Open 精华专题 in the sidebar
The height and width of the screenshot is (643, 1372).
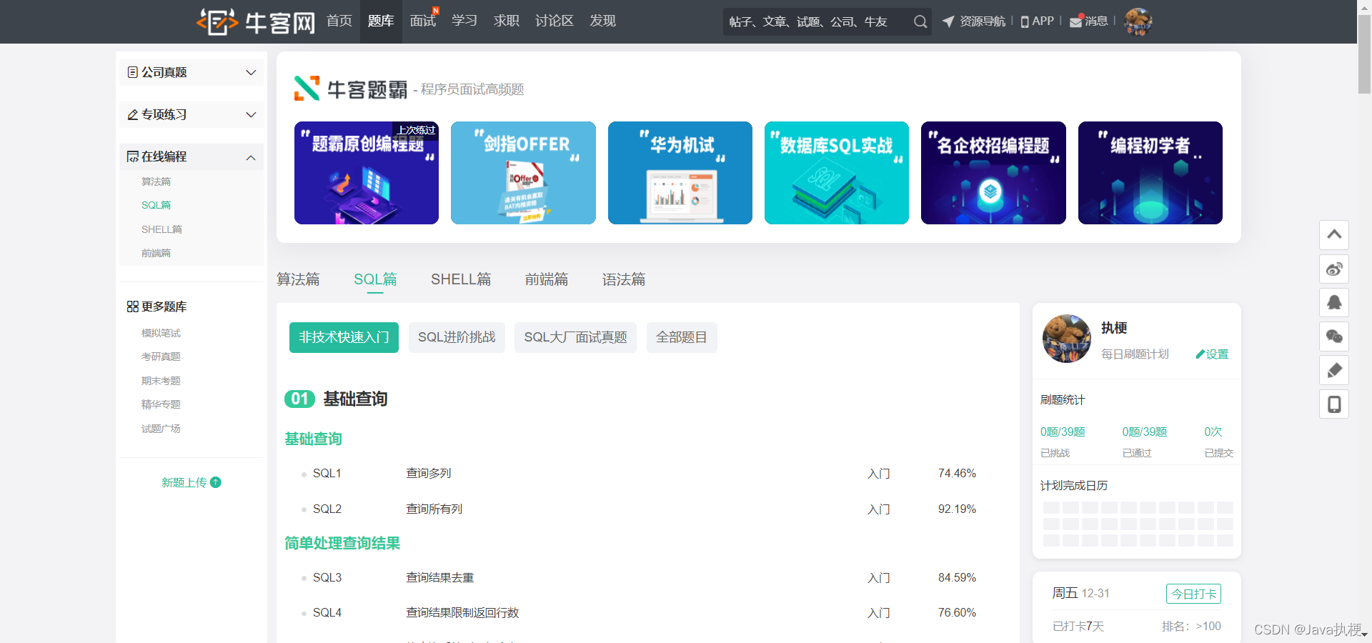click(x=161, y=404)
